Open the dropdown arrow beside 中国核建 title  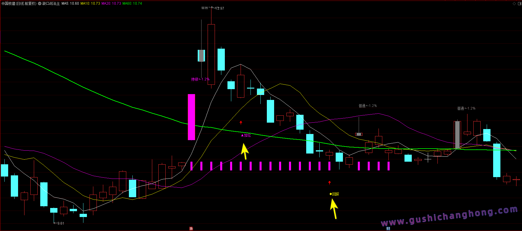40,3
